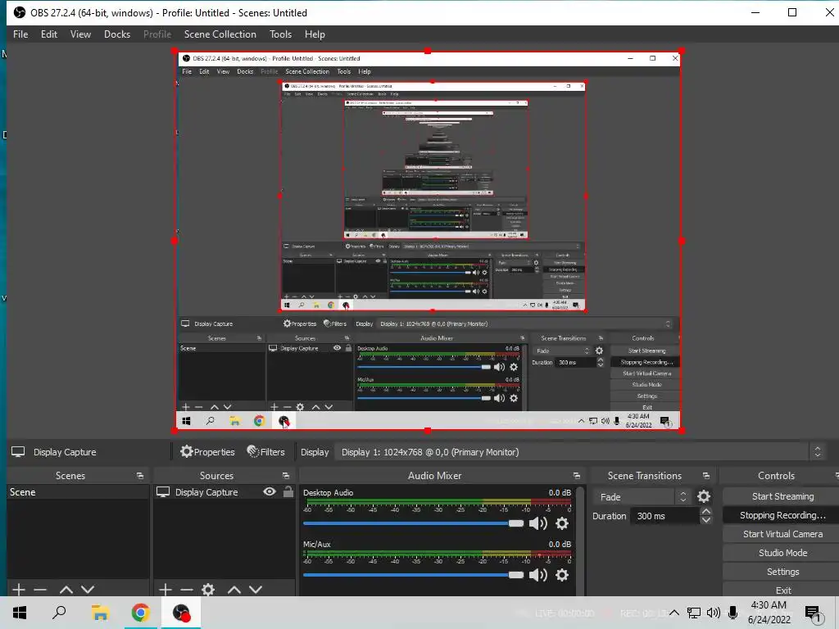Image resolution: width=839 pixels, height=629 pixels.
Task: Open transition properties gear icon
Action: coord(704,497)
